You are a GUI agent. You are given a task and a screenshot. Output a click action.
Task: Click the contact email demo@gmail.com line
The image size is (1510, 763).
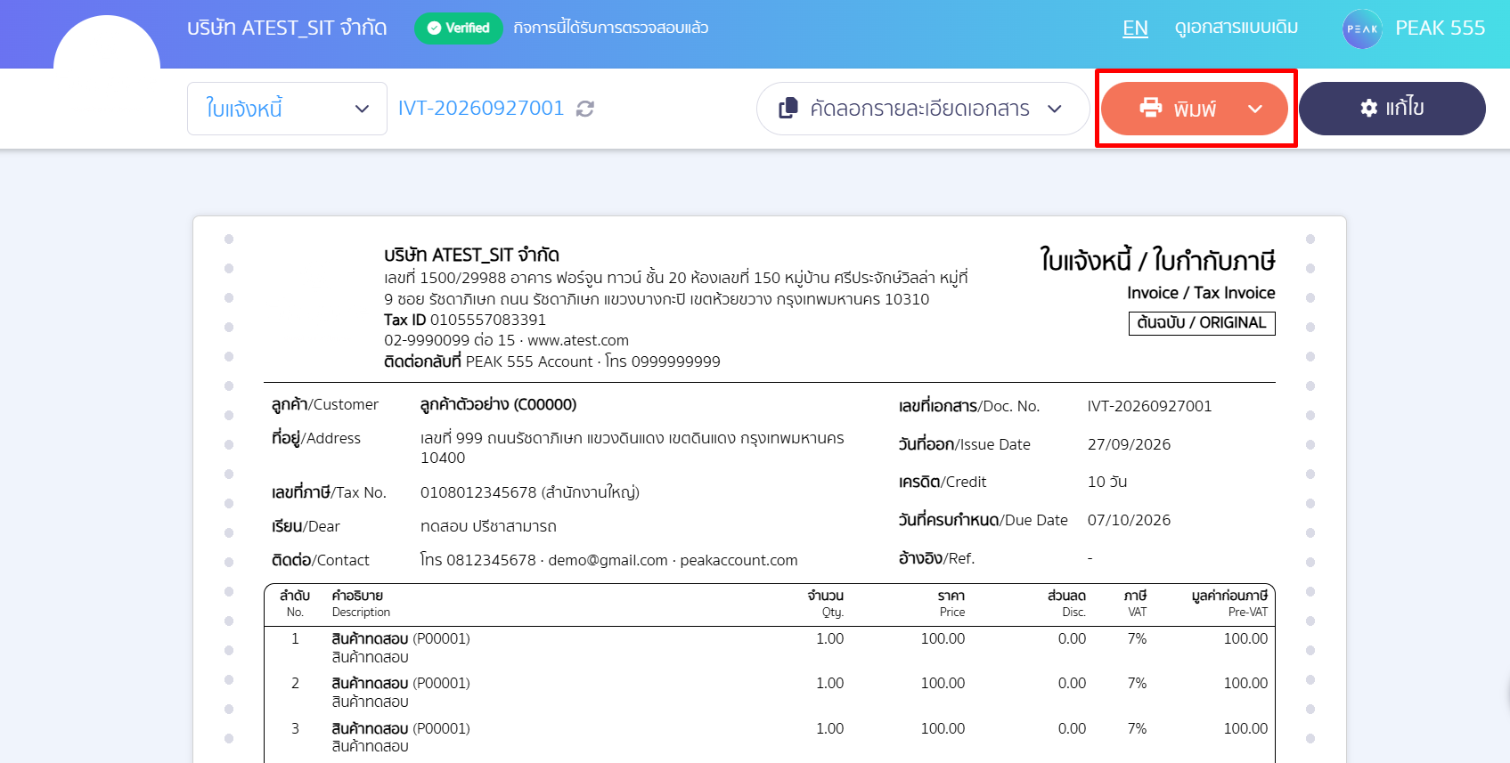pyautogui.click(x=608, y=560)
